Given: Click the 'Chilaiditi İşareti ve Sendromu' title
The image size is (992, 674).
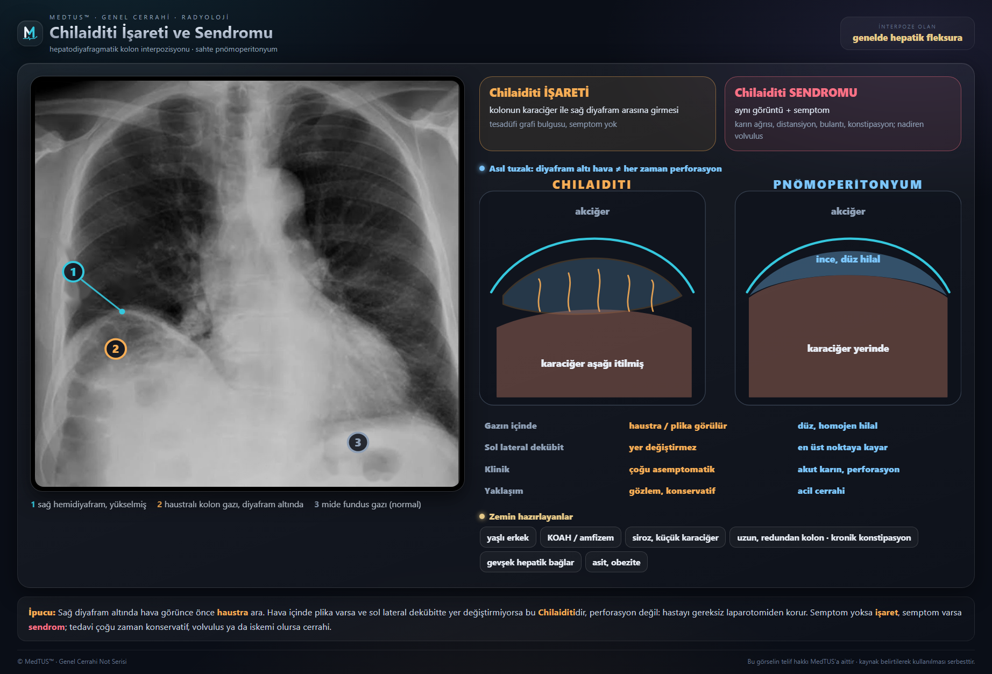Looking at the screenshot, I should (x=161, y=33).
